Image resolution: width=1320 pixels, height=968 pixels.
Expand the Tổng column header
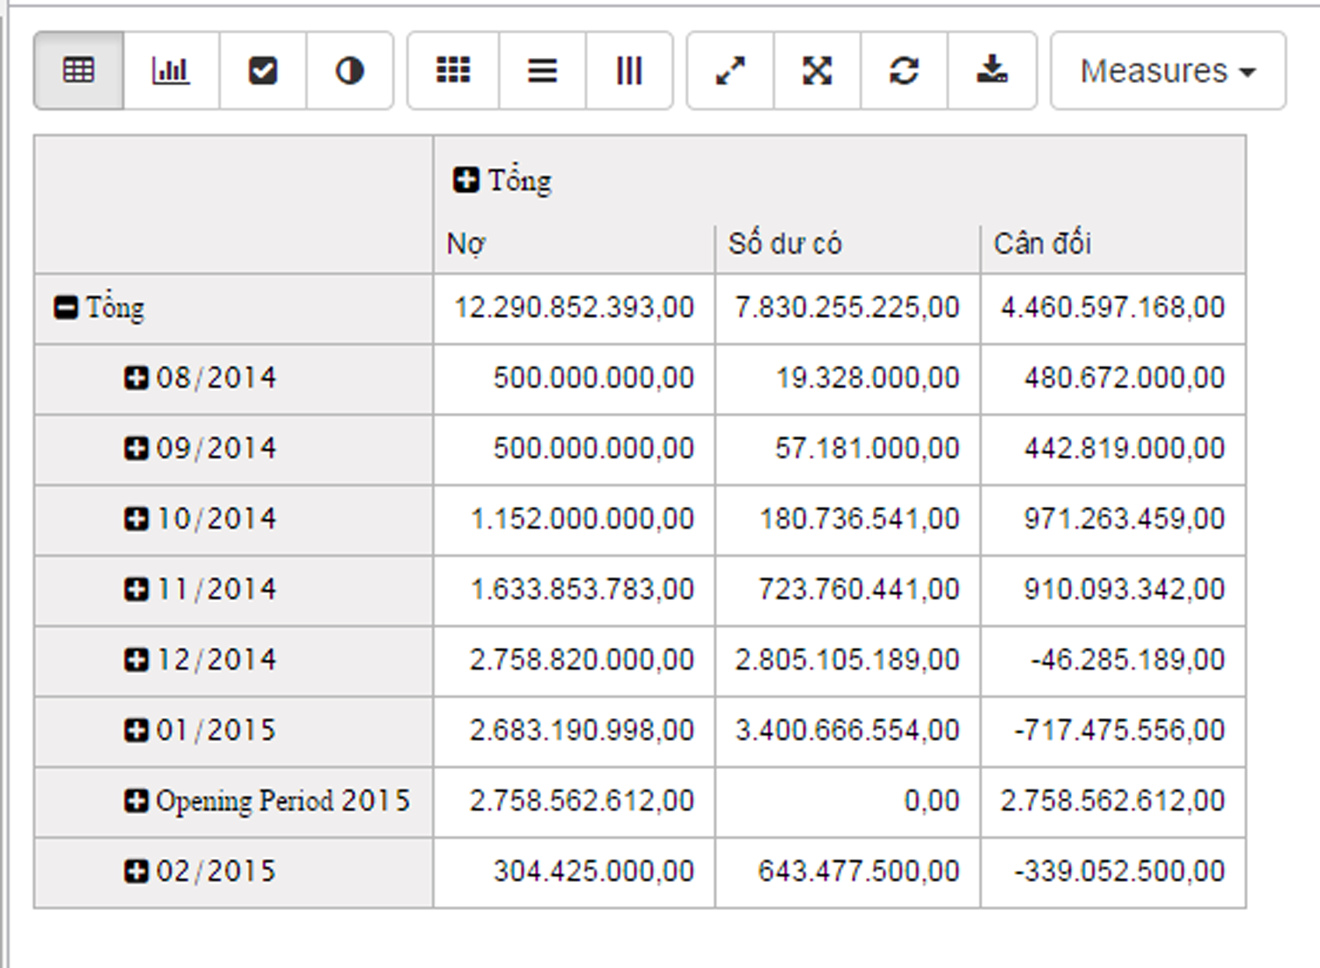click(x=466, y=180)
